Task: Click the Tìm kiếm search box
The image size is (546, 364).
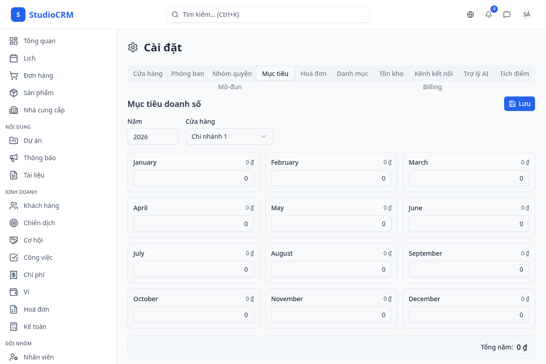Action: [x=268, y=15]
